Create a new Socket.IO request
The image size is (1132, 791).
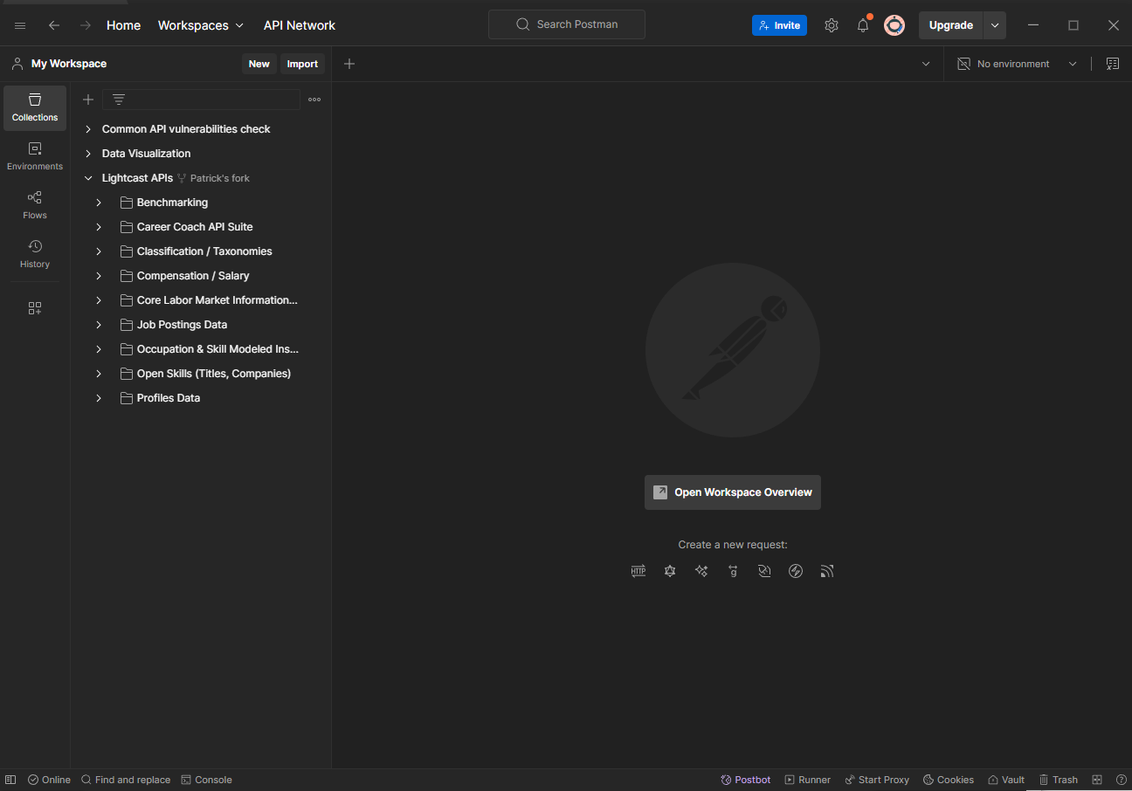pyautogui.click(x=796, y=571)
